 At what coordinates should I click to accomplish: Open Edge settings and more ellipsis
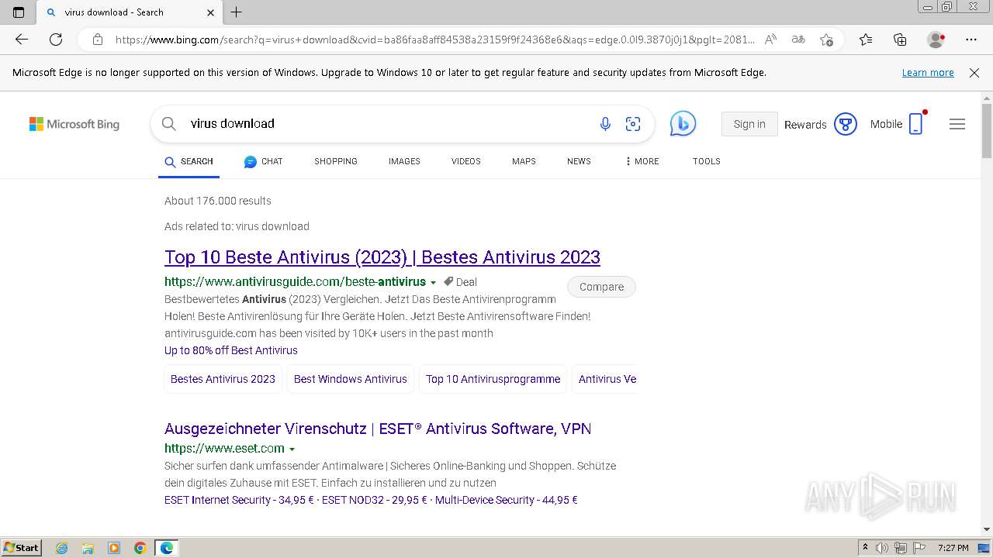point(971,40)
